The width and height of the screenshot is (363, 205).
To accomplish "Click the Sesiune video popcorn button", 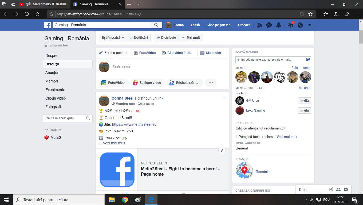I will tap(147, 83).
